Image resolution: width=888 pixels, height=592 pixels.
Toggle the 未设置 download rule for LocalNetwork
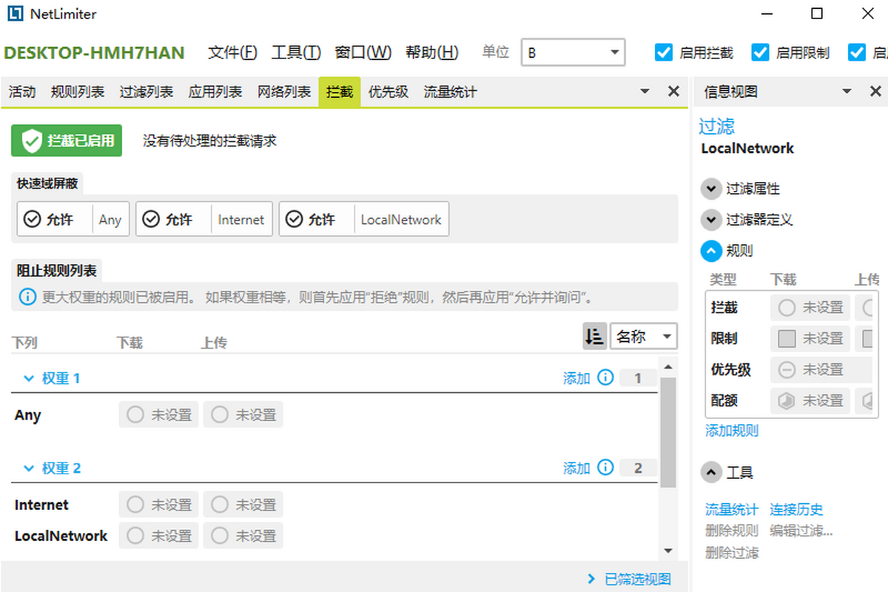[158, 535]
